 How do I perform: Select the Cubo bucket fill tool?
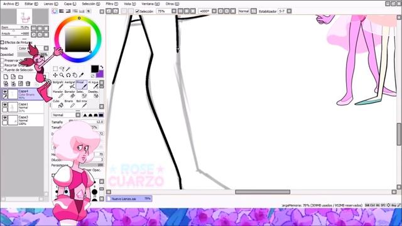click(x=58, y=104)
